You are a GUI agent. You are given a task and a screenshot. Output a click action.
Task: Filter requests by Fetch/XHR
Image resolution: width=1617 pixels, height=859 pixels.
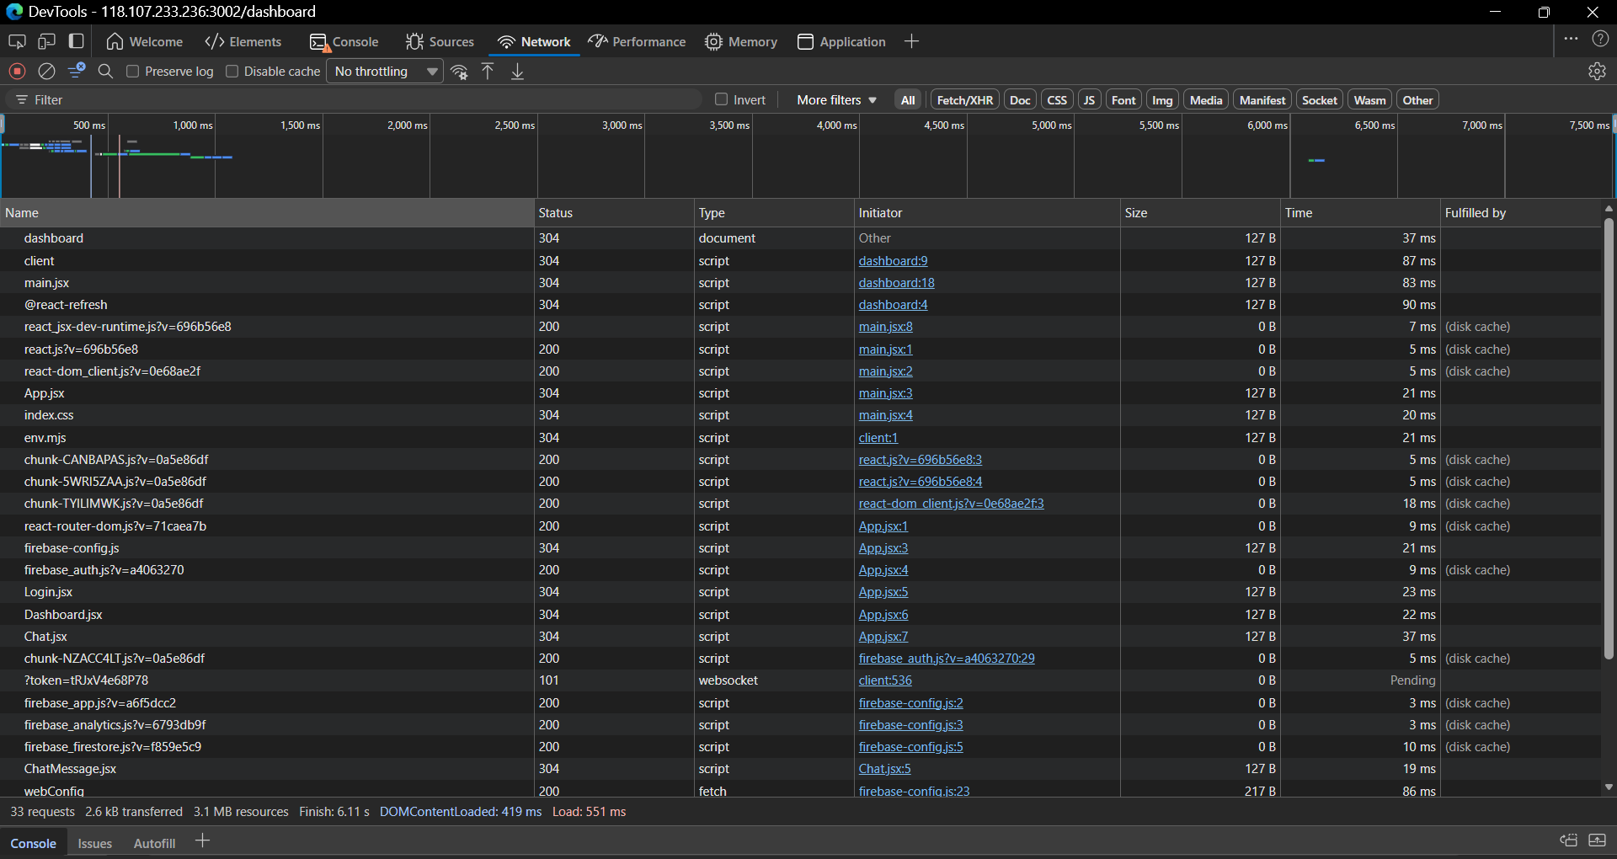tap(964, 99)
